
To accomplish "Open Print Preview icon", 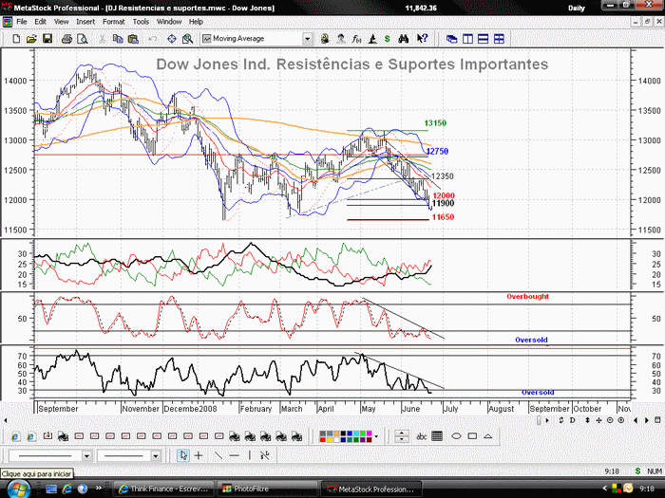I will [83, 39].
